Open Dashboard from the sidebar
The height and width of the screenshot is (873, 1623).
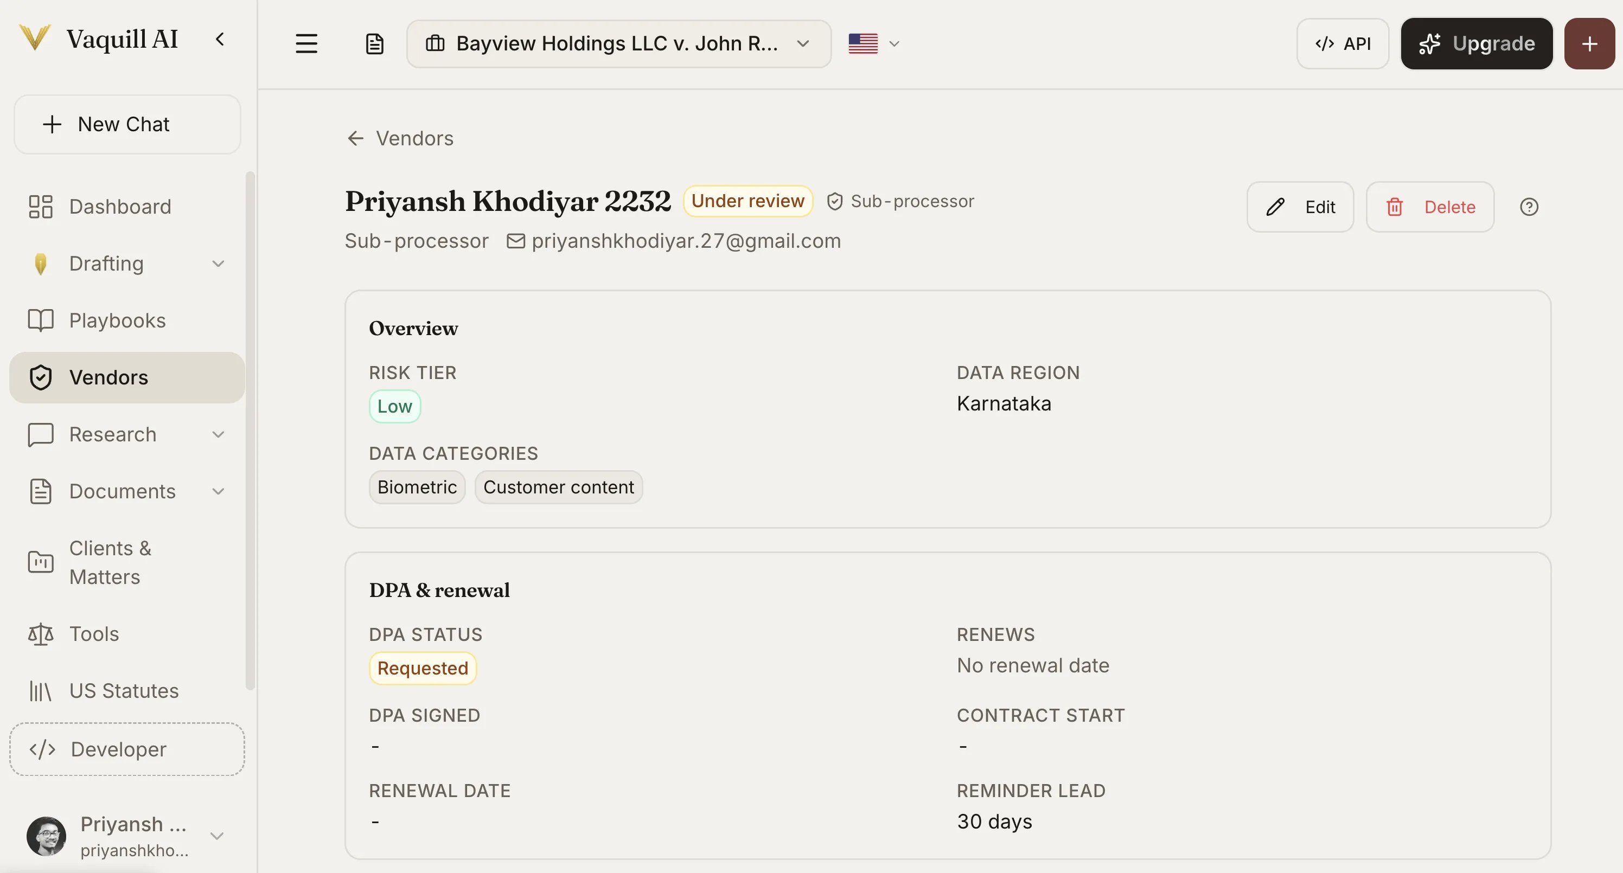click(x=126, y=207)
